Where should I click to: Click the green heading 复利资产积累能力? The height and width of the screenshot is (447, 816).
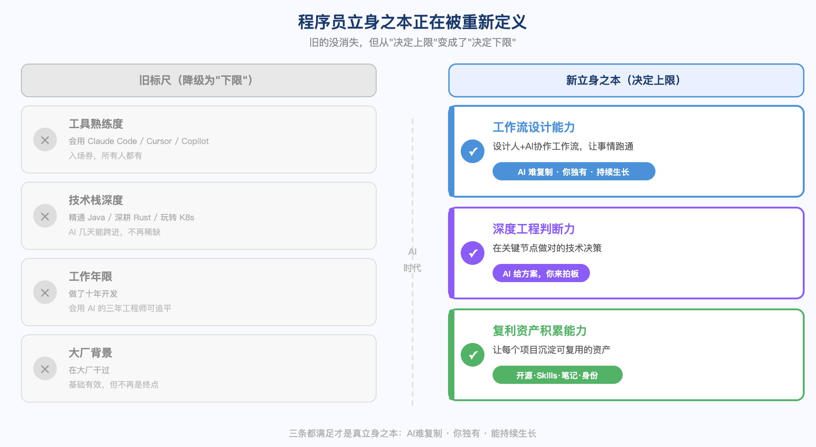(x=540, y=331)
